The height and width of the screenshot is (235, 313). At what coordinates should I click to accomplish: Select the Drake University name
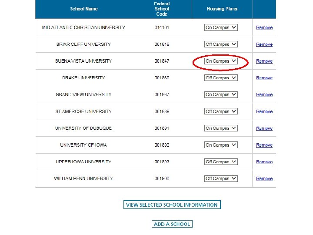83,78
